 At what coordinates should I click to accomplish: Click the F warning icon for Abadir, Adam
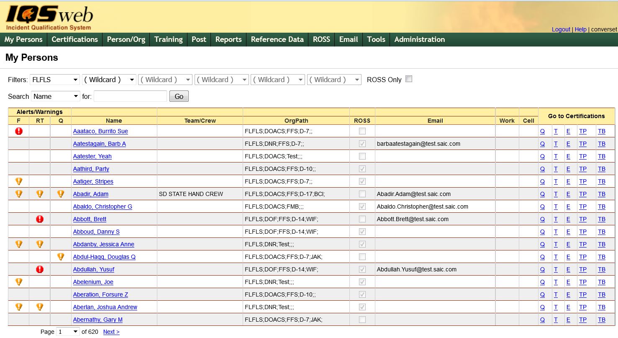pyautogui.click(x=19, y=194)
